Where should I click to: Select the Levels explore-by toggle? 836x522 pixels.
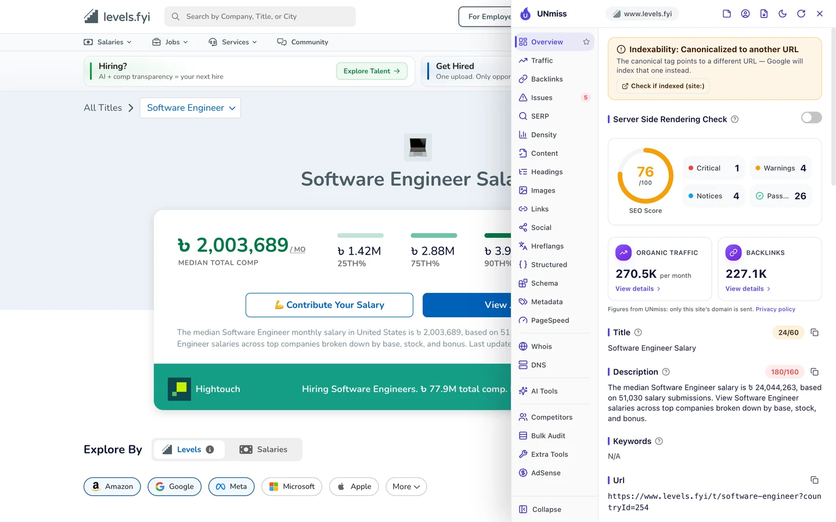pyautogui.click(x=189, y=449)
